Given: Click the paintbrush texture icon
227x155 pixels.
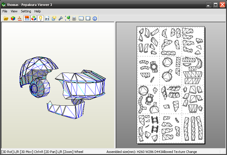Looking at the screenshot, I should (20, 19).
